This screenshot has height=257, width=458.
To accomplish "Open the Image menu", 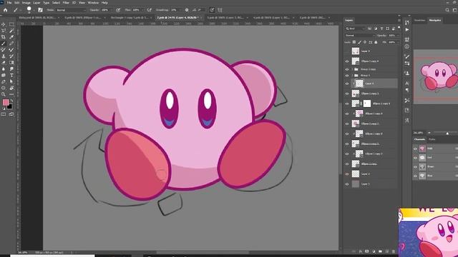I will (x=26, y=3).
